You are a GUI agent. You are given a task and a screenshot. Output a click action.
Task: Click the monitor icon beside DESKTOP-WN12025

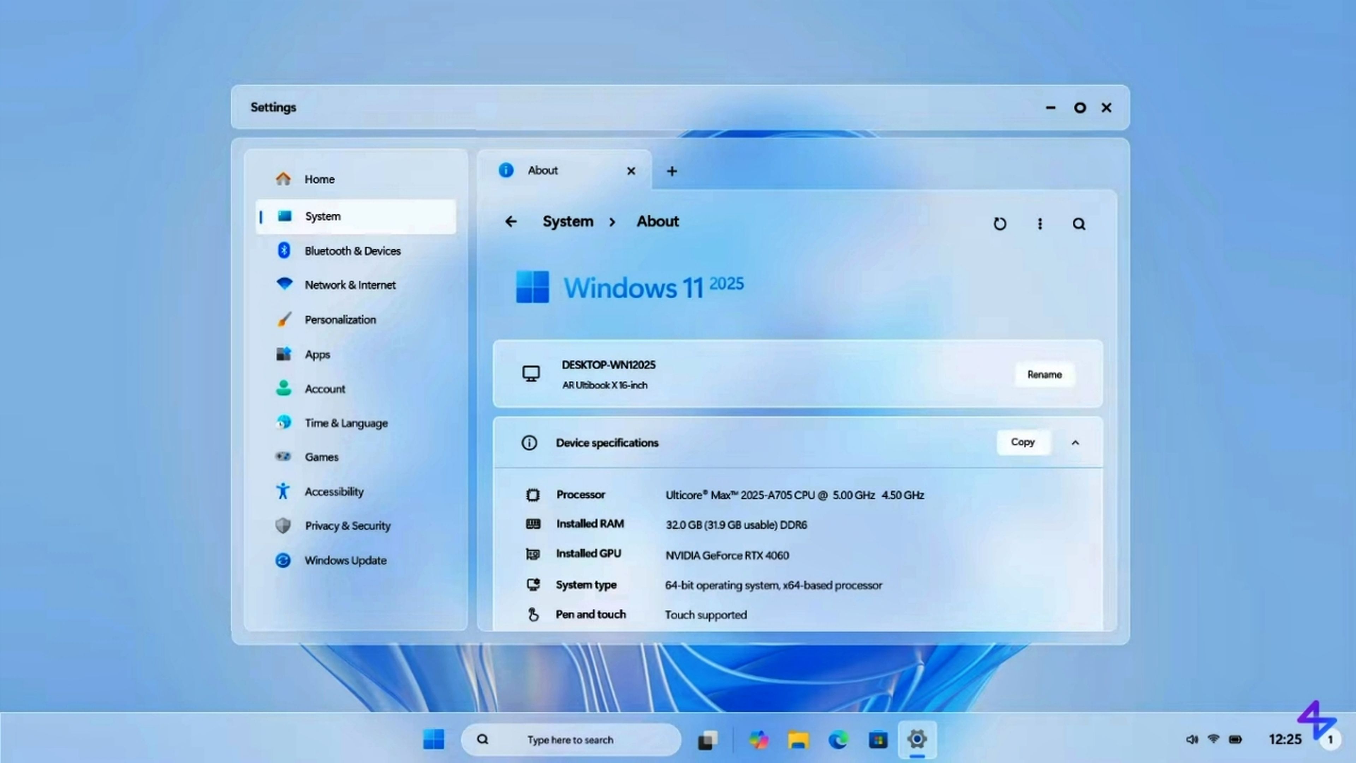[531, 374]
